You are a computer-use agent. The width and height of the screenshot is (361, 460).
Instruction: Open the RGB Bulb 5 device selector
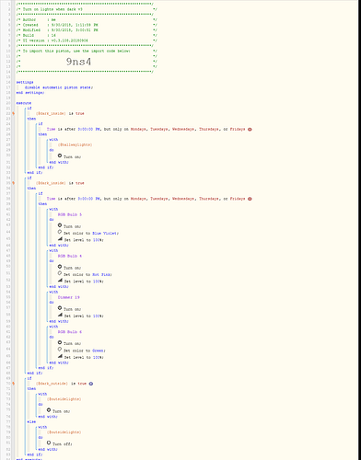coord(70,214)
